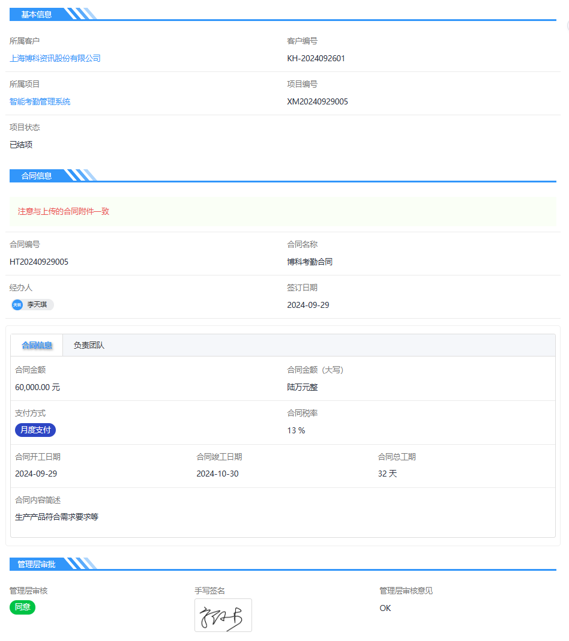569x641 pixels.
Task: Click the round avatar icon beside 李天琪
Action: 17,305
